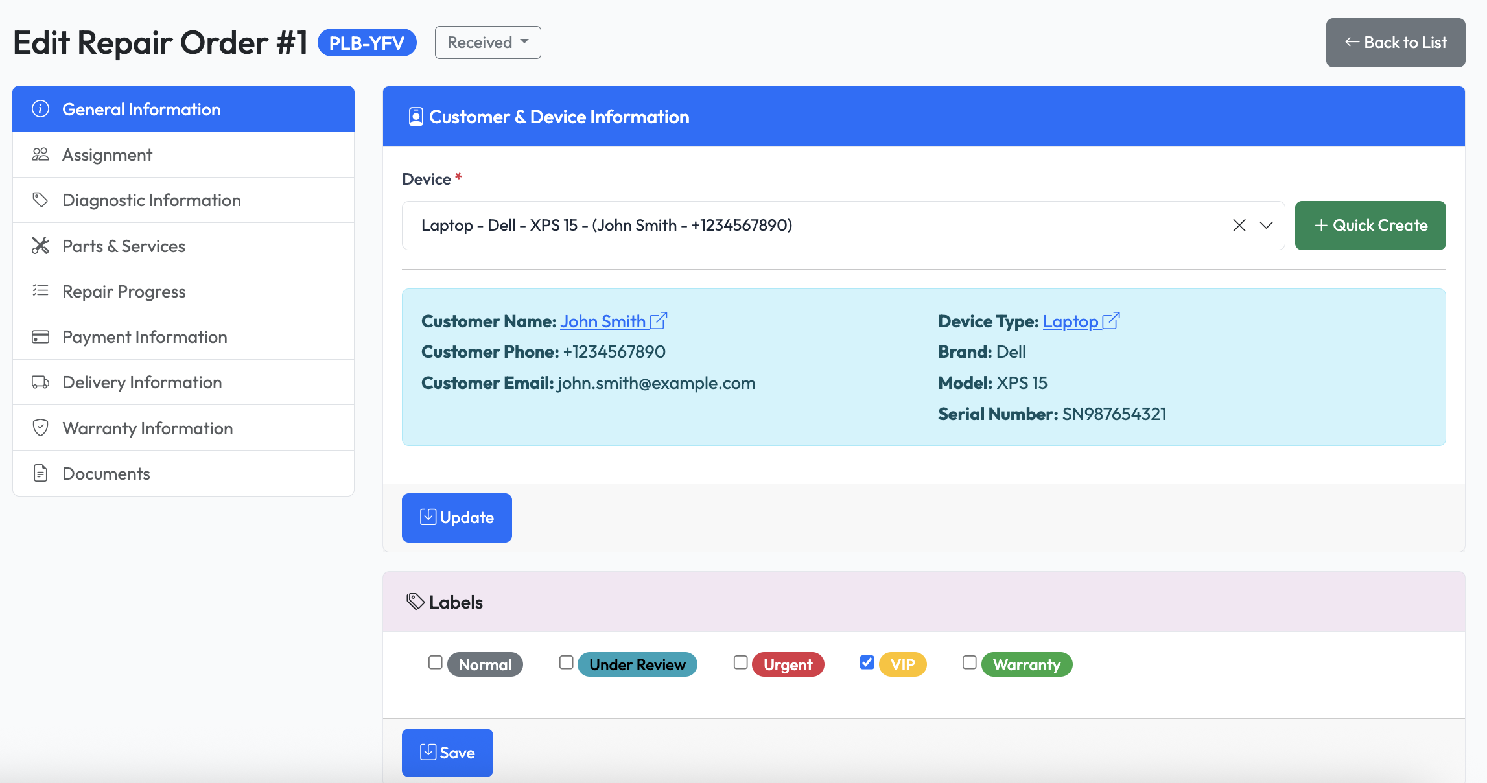Click the Payment Information card icon
The height and width of the screenshot is (783, 1487).
[40, 336]
